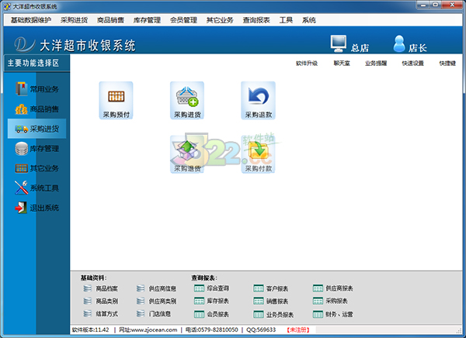Open the 业务员报表 report
466x338 pixels.
pos(273,314)
